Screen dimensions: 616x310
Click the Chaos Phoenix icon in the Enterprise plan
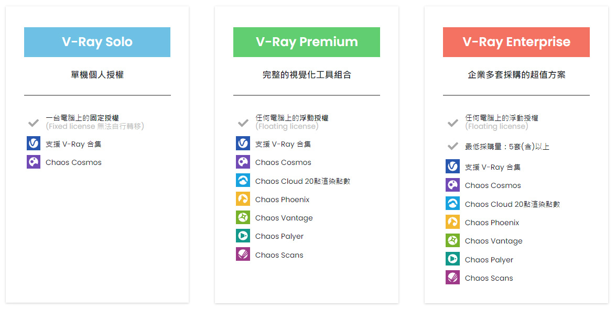tap(452, 222)
